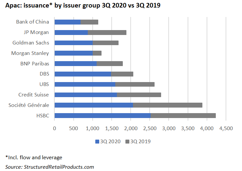Click the '1,000' x-axis tick label
This screenshot has height=171, width=242.
[x=93, y=128]
